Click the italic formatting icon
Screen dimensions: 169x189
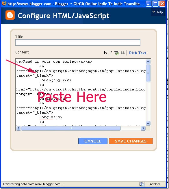111,53
